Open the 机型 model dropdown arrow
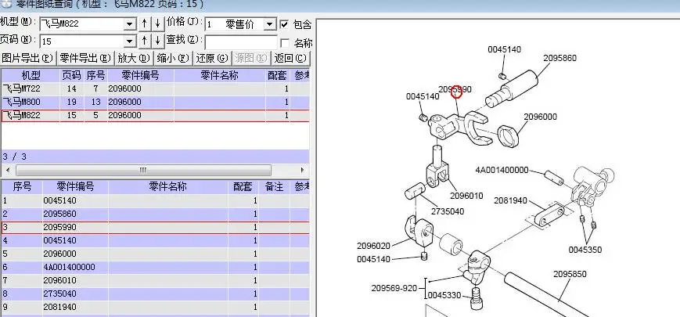Viewport: 680px width, 317px height. coord(130,24)
